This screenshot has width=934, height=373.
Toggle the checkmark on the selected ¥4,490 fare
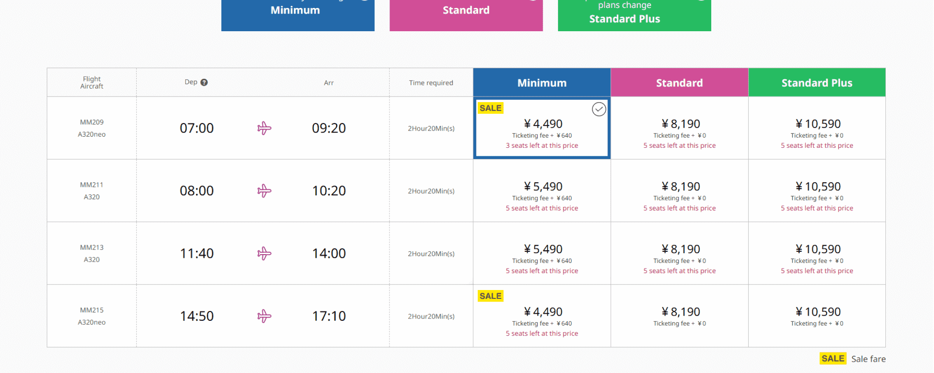click(x=599, y=109)
